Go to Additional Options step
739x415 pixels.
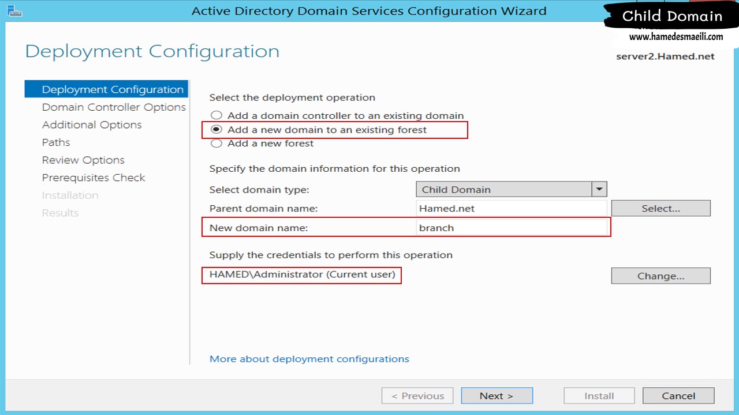(x=92, y=125)
